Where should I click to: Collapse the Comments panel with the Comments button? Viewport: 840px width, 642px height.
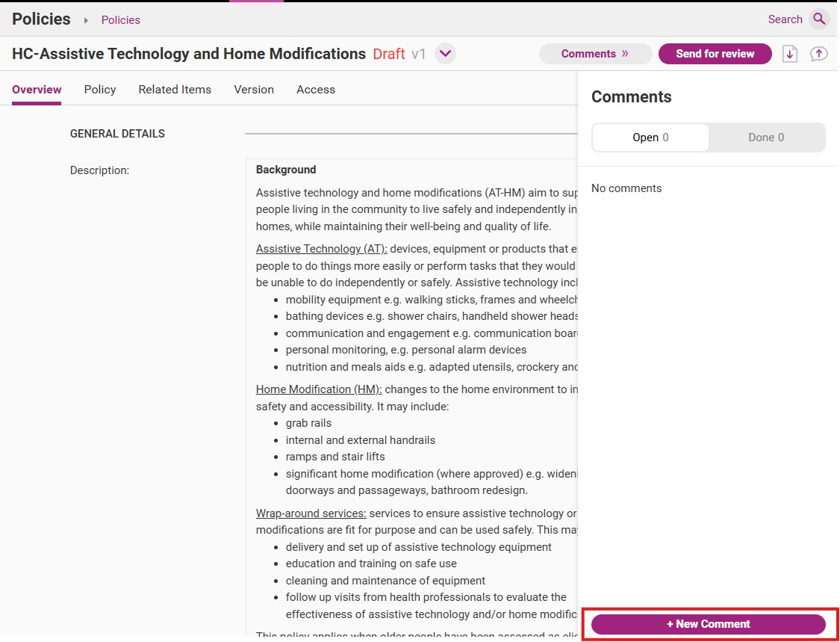[595, 54]
